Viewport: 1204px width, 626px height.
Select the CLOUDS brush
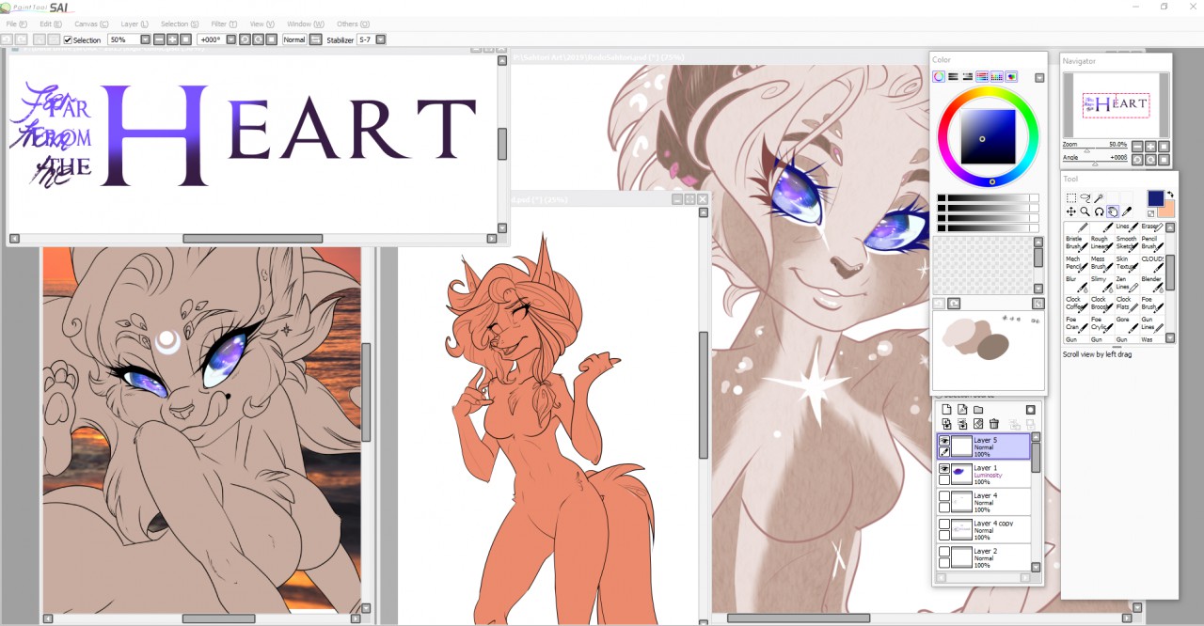click(x=1153, y=263)
